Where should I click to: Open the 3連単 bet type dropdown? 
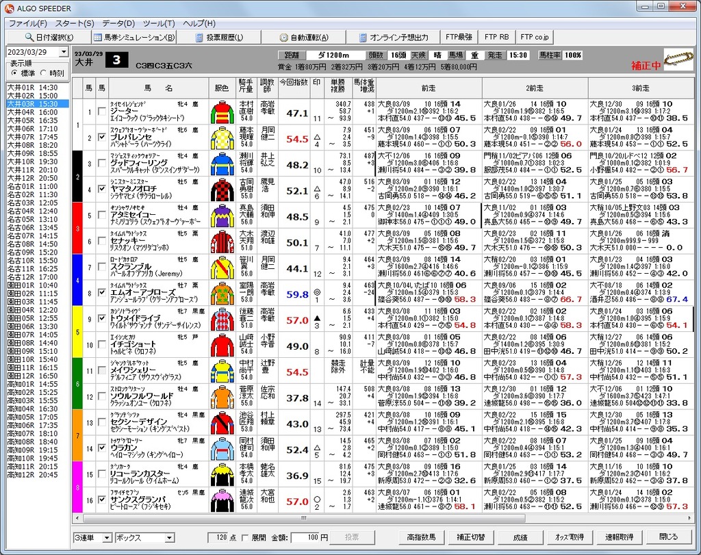(x=106, y=538)
